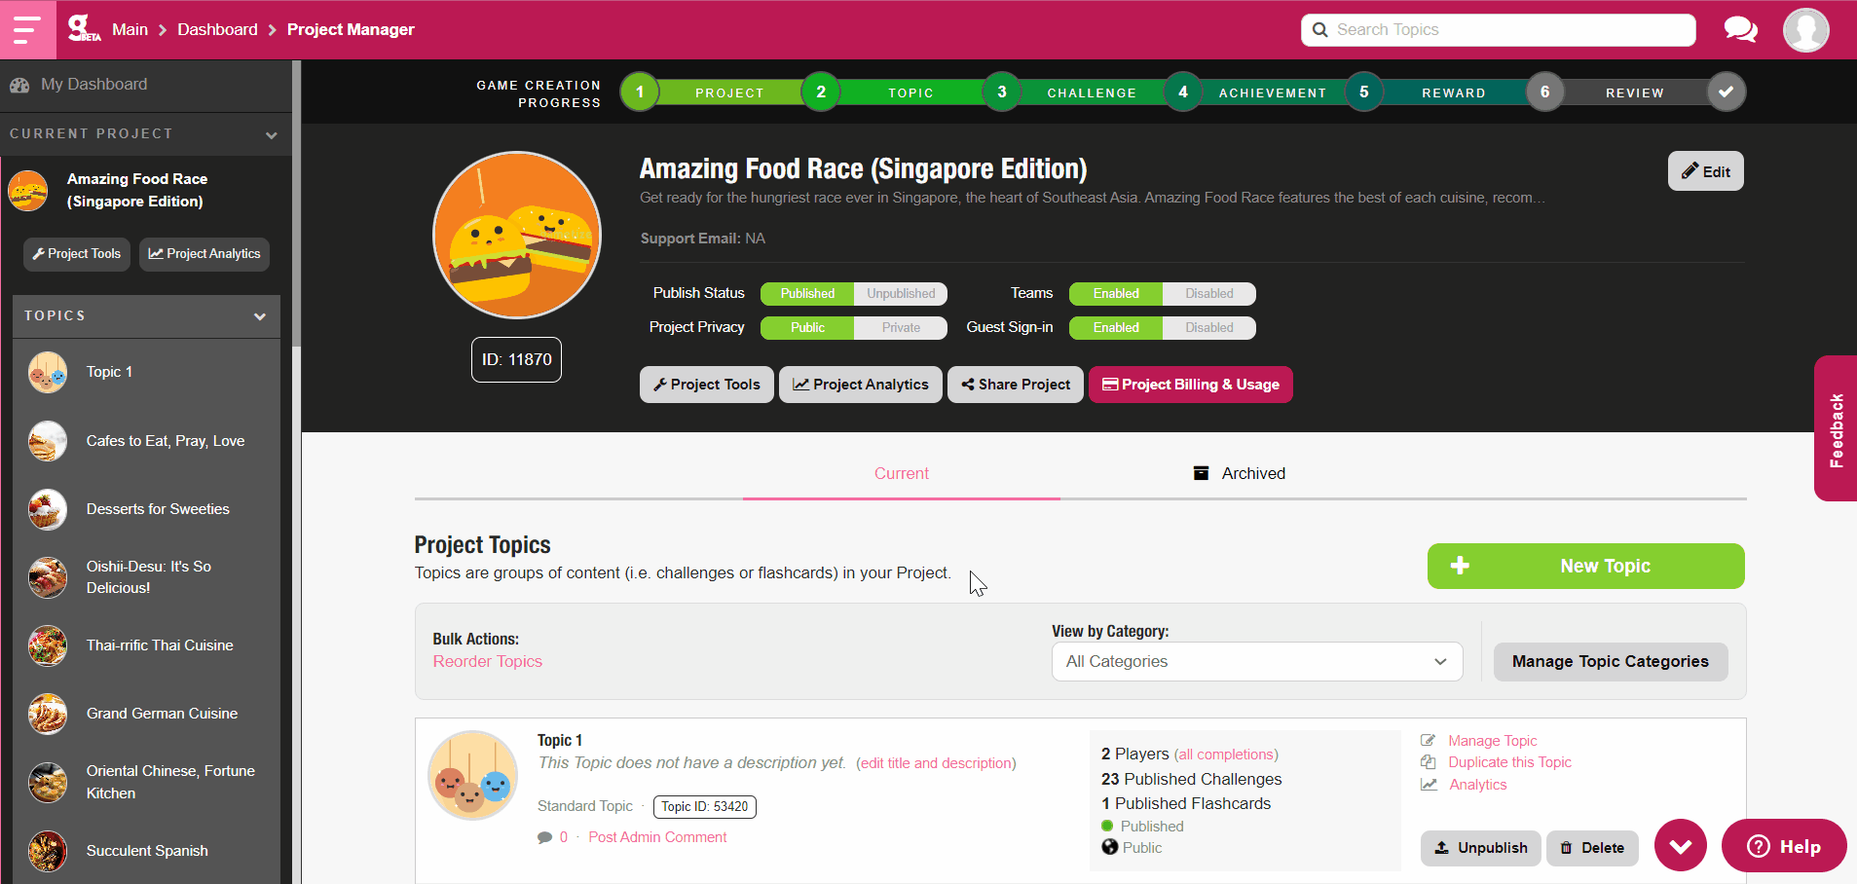
Task: Switch to the Archived tab
Action: pyautogui.click(x=1240, y=474)
